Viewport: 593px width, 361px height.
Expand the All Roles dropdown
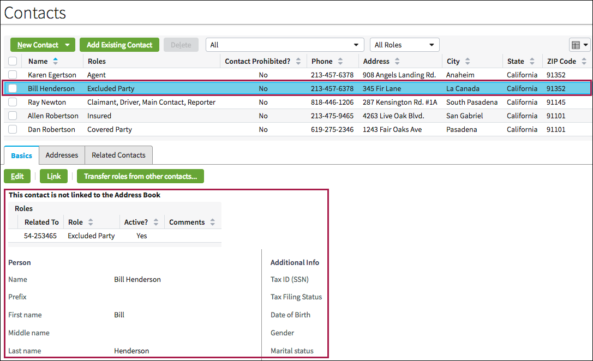coord(433,44)
